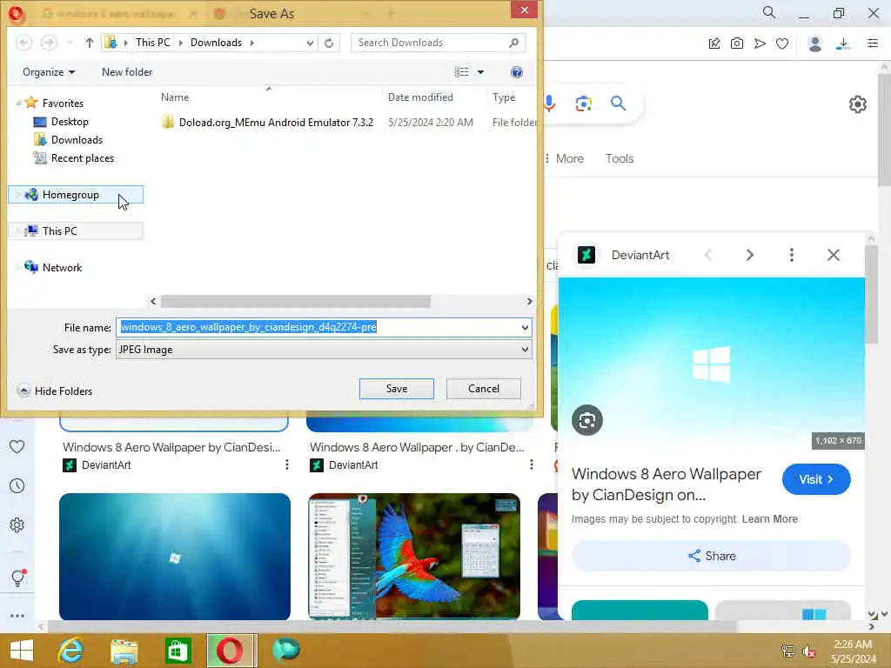Image resolution: width=891 pixels, height=668 pixels.
Task: Click the blue Visit button
Action: [816, 479]
